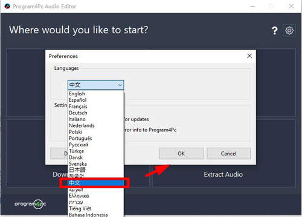This screenshot has height=217, width=302.
Task: Select Hebrew entry above Tiếng Việt
Action: tap(96, 202)
